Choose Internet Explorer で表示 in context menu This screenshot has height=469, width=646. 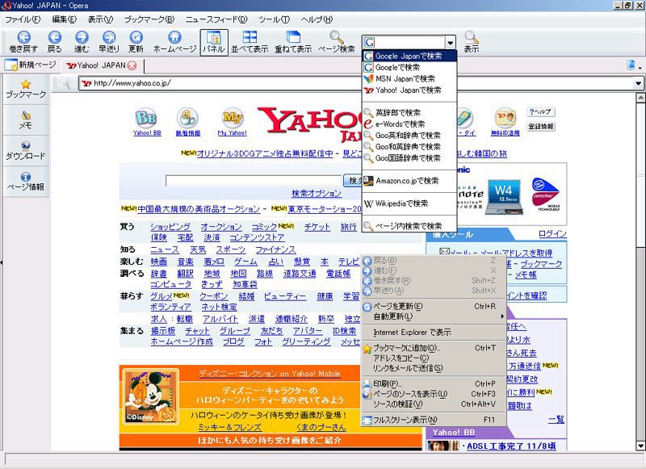433,332
